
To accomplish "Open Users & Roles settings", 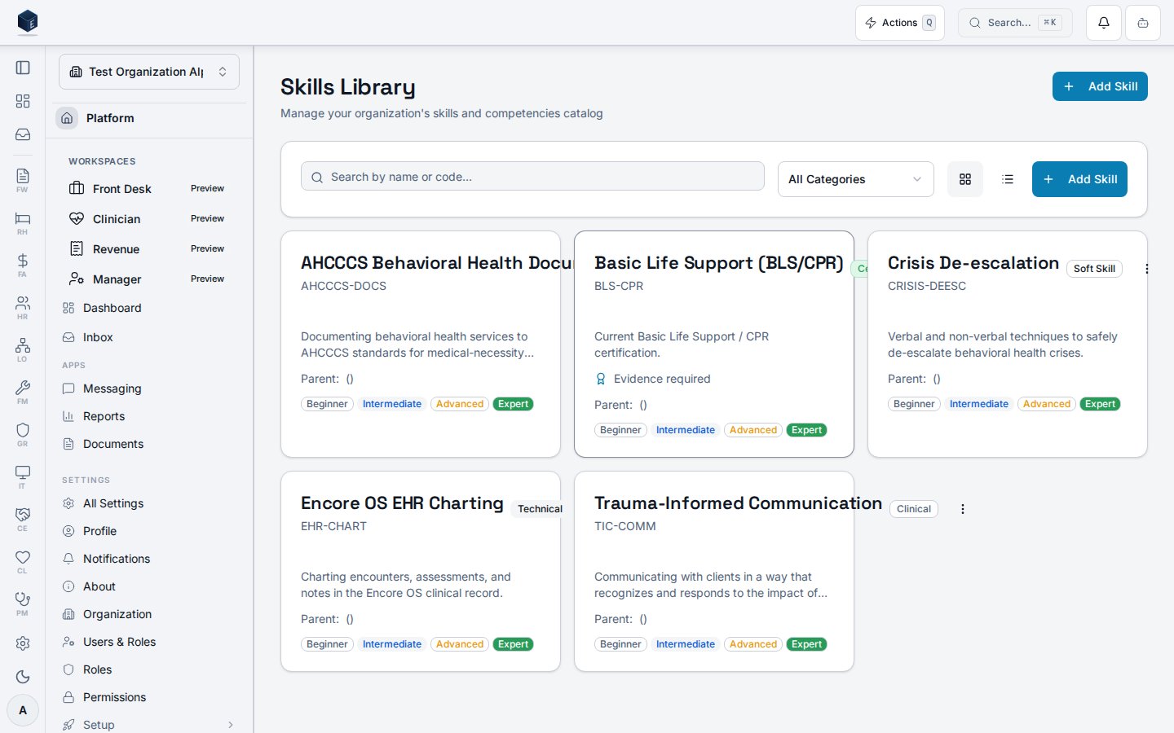I will pyautogui.click(x=149, y=642).
